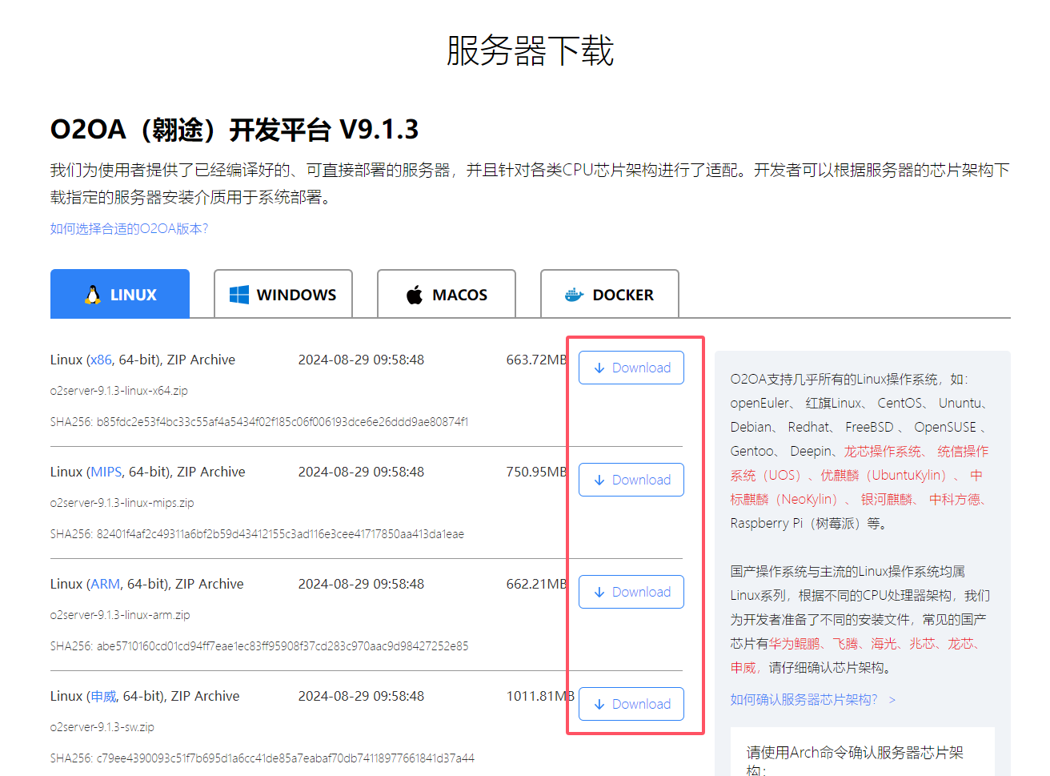Click the Apple logo icon
This screenshot has height=776, width=1050.
[415, 295]
